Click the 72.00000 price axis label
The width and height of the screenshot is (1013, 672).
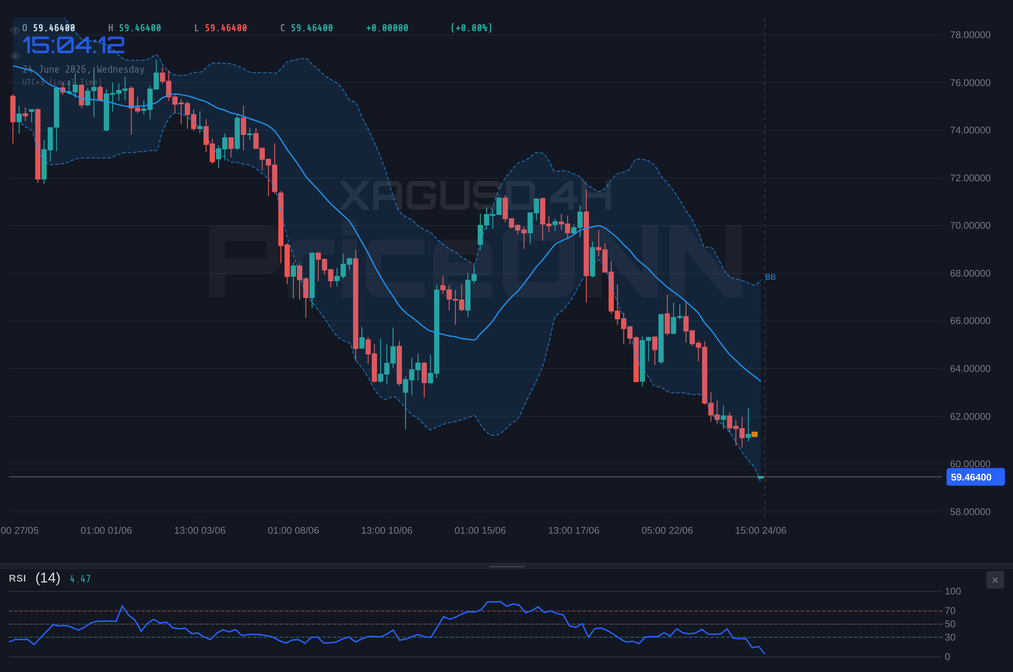[970, 178]
